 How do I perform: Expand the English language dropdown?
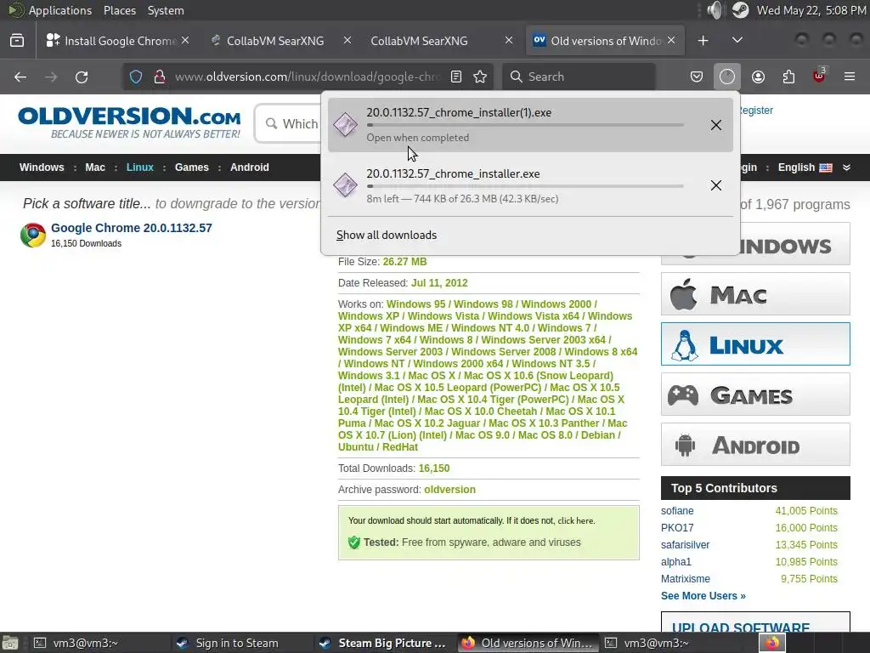click(814, 168)
